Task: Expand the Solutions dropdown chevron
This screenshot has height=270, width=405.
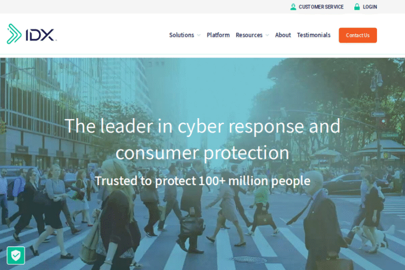Action: pos(199,35)
